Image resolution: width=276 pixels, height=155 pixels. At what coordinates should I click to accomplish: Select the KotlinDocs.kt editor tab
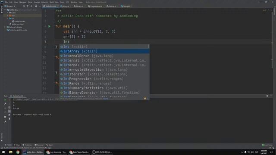click(50, 6)
